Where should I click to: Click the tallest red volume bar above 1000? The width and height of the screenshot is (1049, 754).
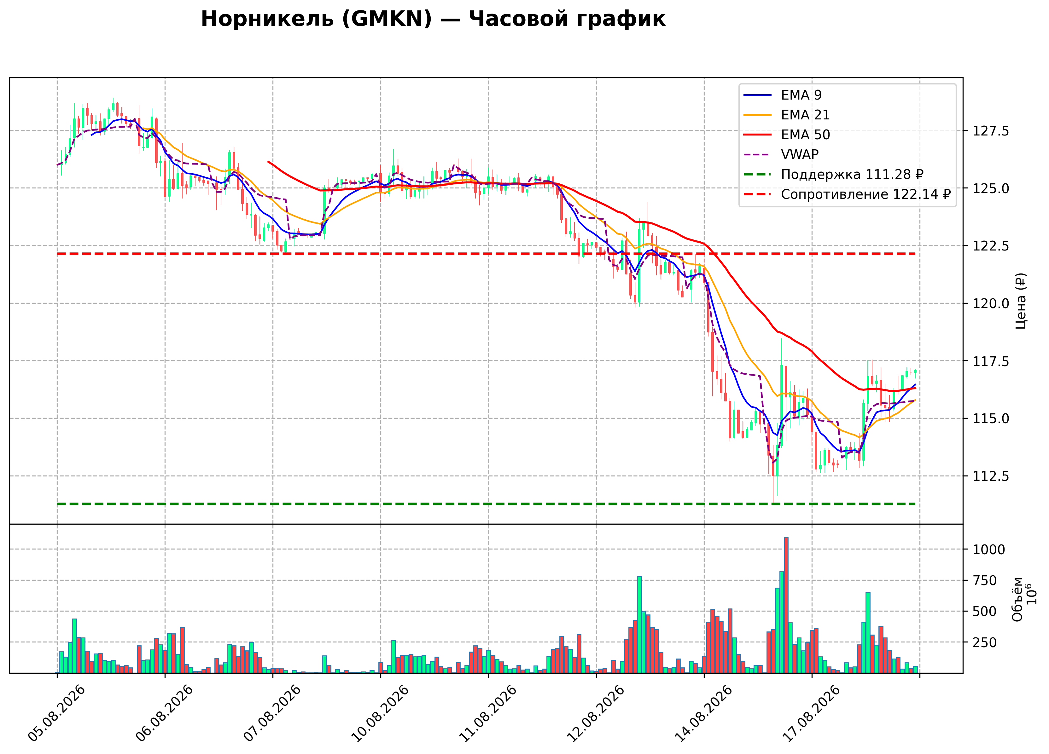(786, 605)
